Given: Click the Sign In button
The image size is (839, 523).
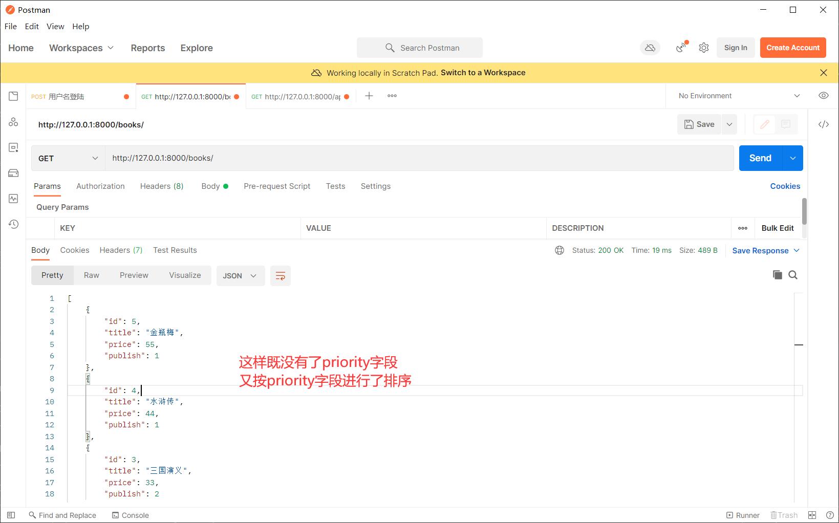Looking at the screenshot, I should 736,48.
